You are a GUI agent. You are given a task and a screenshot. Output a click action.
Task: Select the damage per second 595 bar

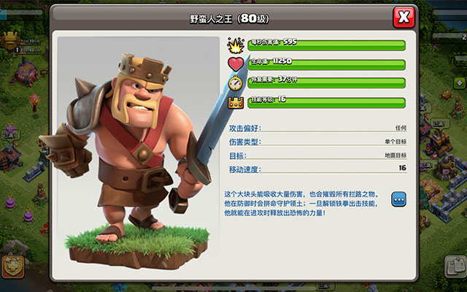326,45
